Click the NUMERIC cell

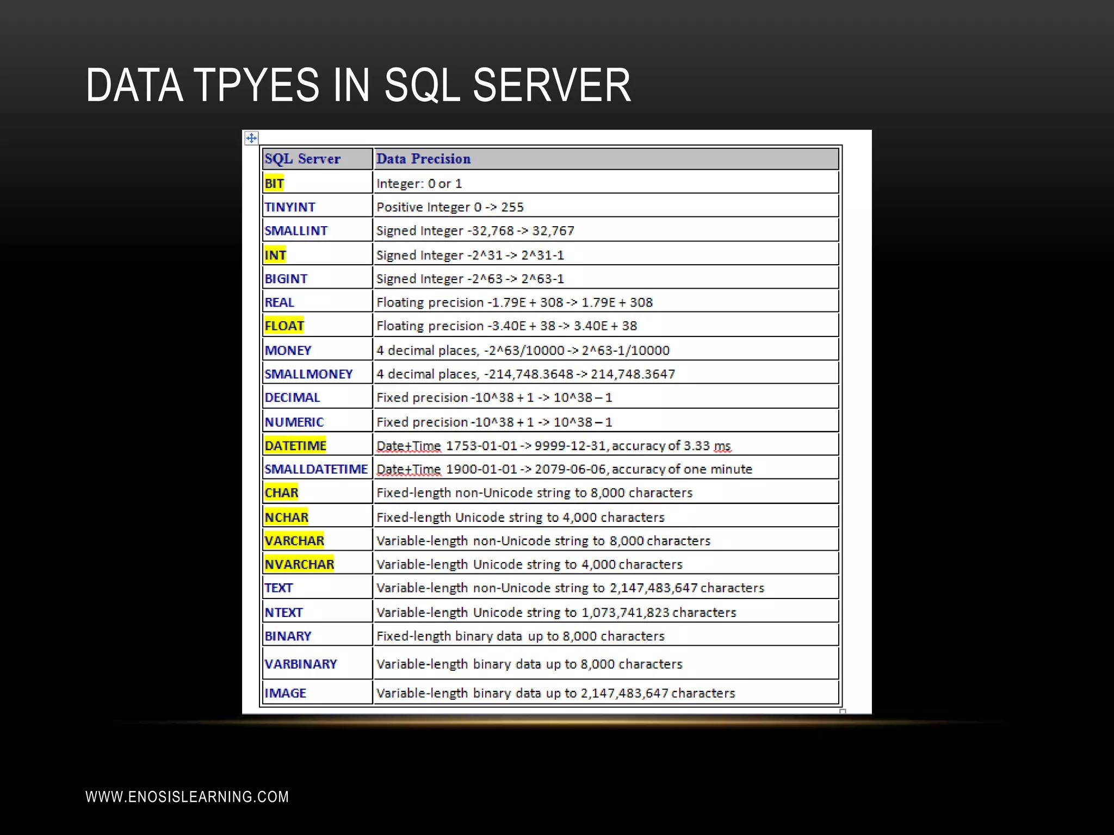(318, 421)
